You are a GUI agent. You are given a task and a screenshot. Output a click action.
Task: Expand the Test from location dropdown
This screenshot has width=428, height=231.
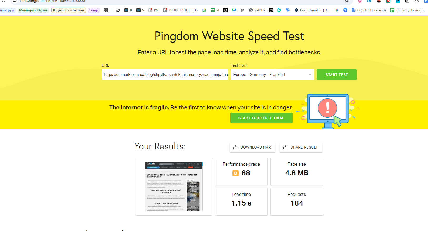(x=272, y=75)
